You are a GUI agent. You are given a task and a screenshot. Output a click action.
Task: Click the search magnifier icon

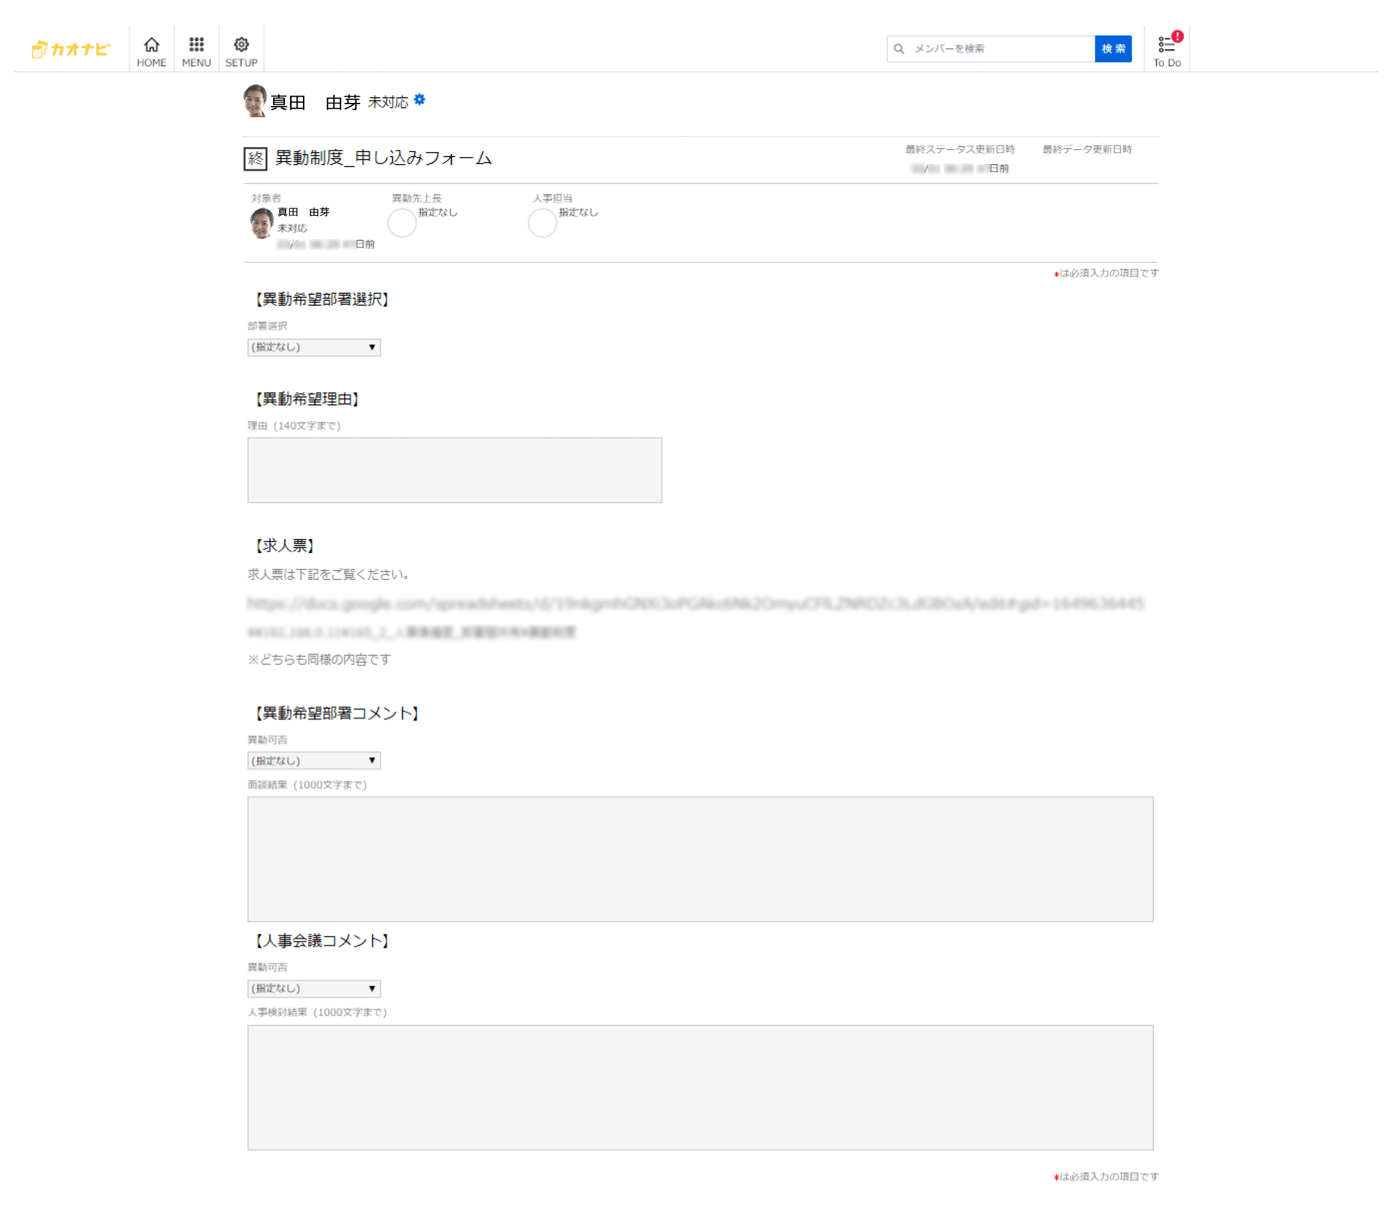899,49
